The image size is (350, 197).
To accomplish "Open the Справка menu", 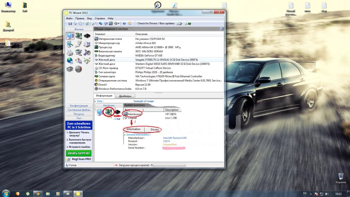I will (100, 18).
